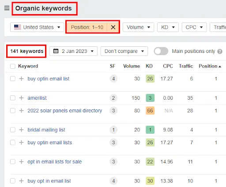Image resolution: width=226 pixels, height=187 pixels.
Task: Expand the plus icon beside amerilist
Action: coord(22,98)
